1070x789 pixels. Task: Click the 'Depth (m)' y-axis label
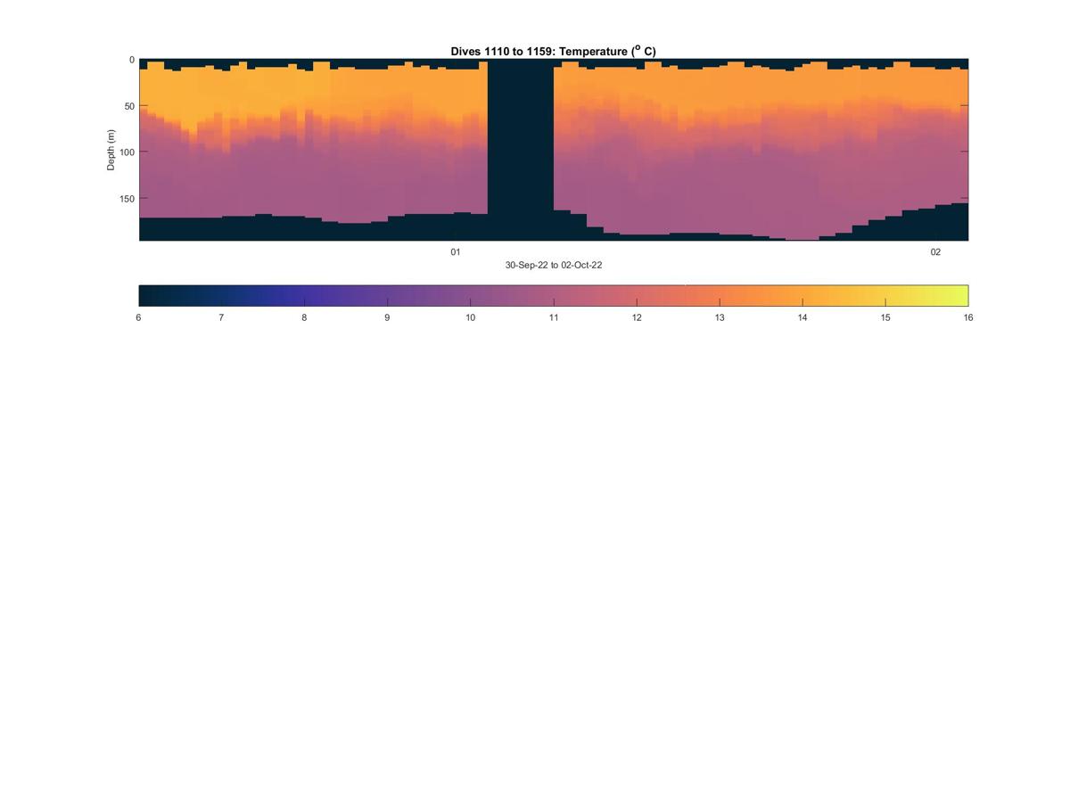pyautogui.click(x=111, y=150)
